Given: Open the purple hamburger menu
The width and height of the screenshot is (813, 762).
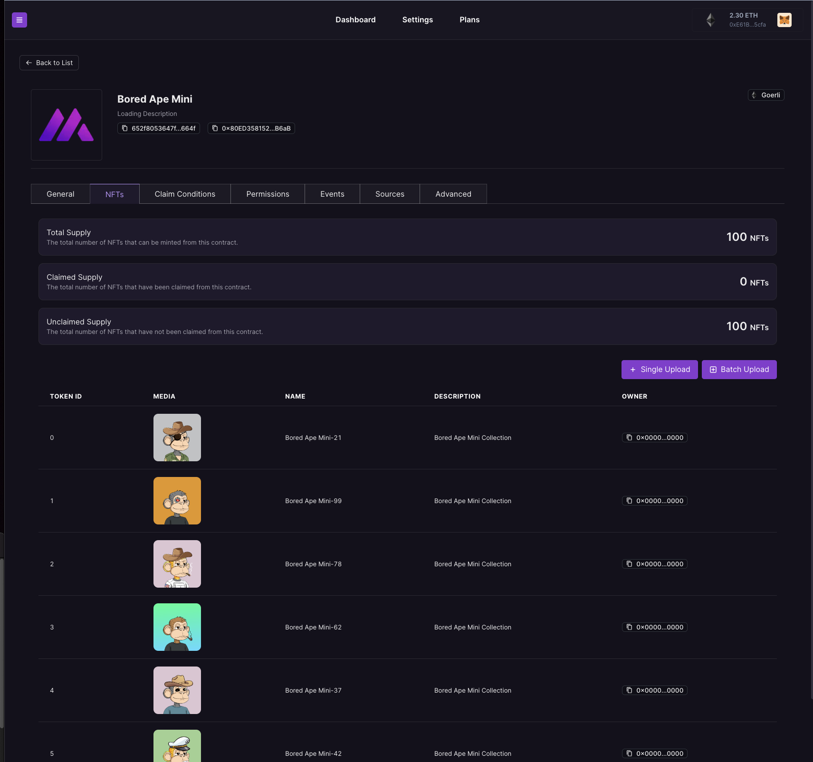Looking at the screenshot, I should (x=19, y=20).
